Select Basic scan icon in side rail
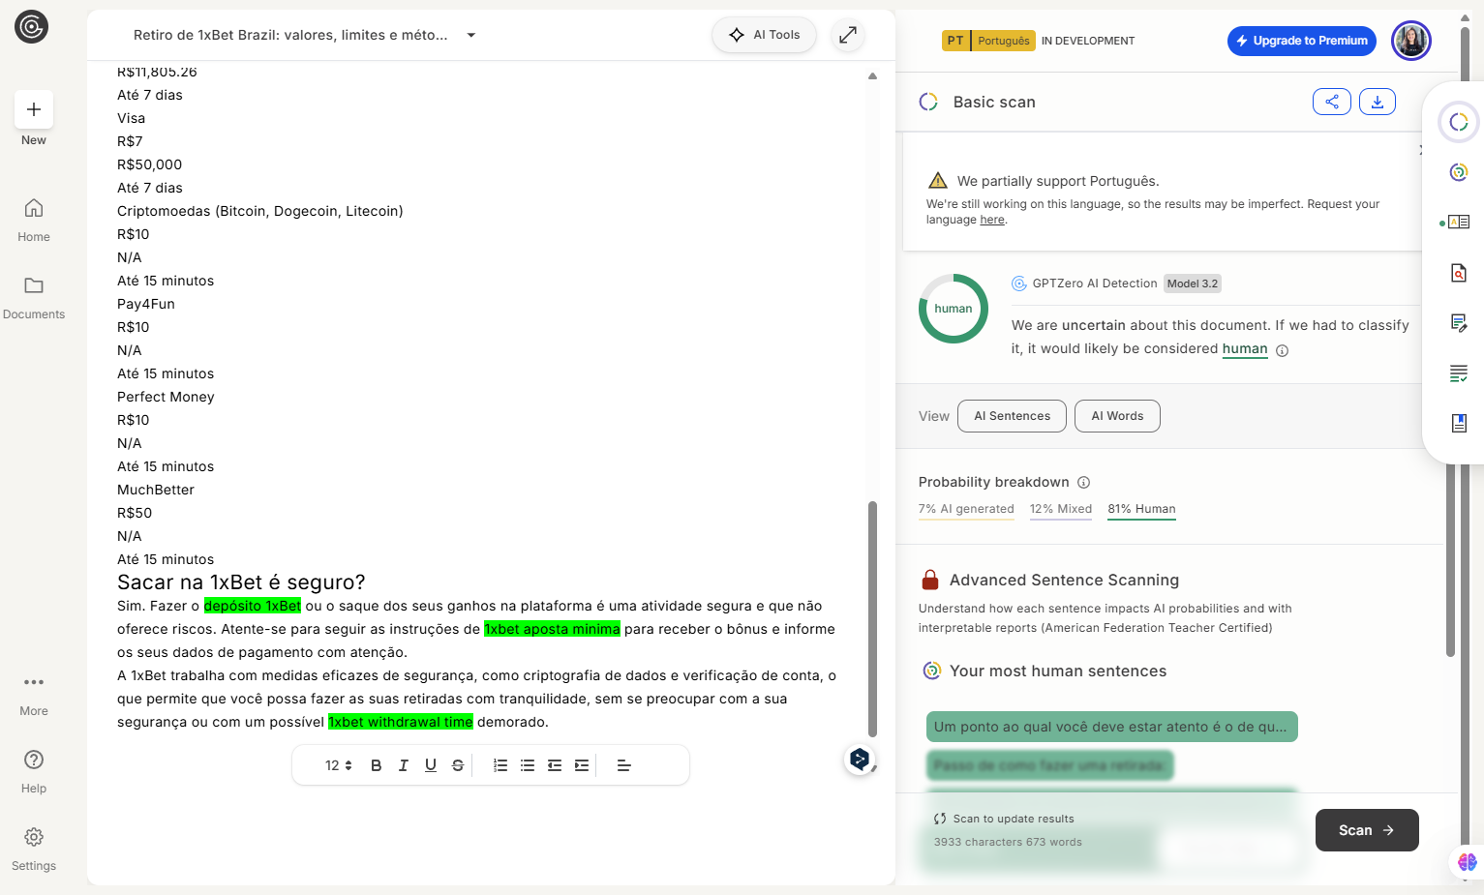This screenshot has height=895, width=1484. 1459,122
